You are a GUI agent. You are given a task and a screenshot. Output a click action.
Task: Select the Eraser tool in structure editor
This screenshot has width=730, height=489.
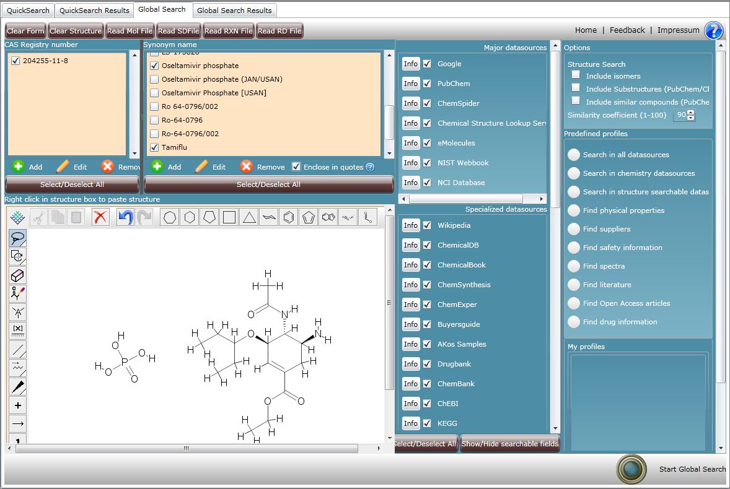click(18, 275)
